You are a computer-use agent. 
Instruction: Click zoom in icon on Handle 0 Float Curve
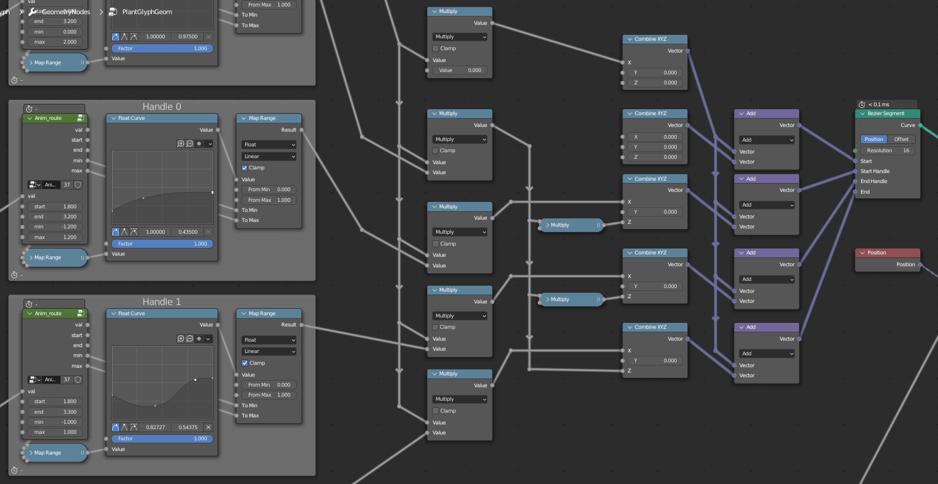(181, 143)
